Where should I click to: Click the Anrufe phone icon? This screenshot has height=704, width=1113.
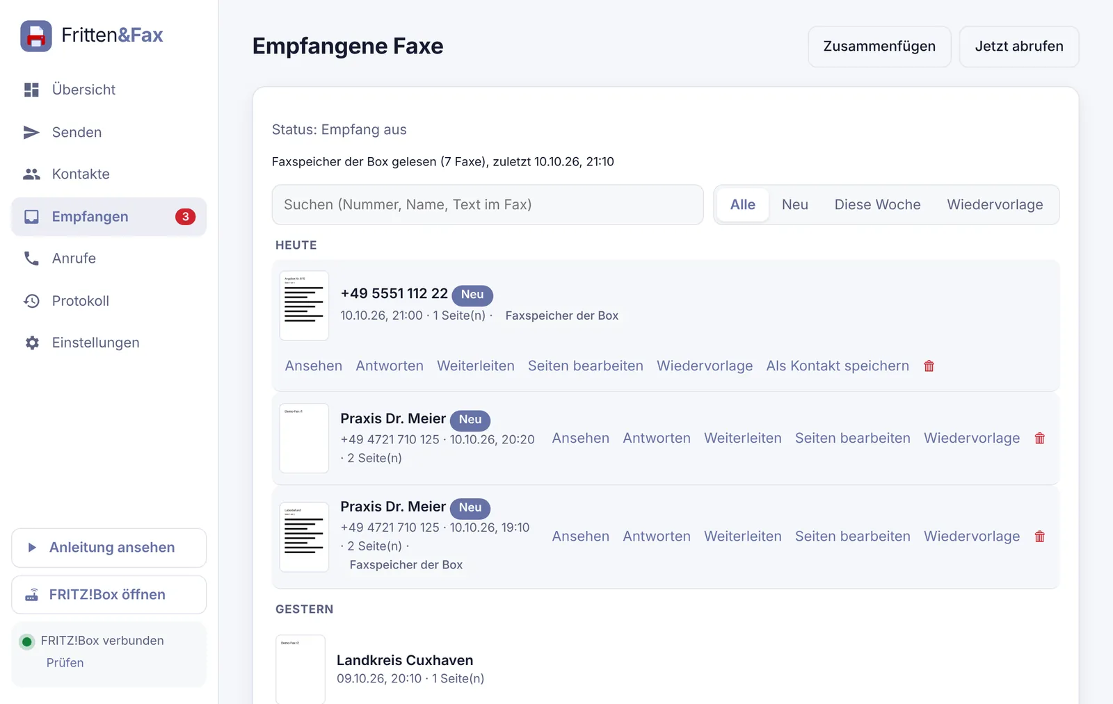(31, 259)
